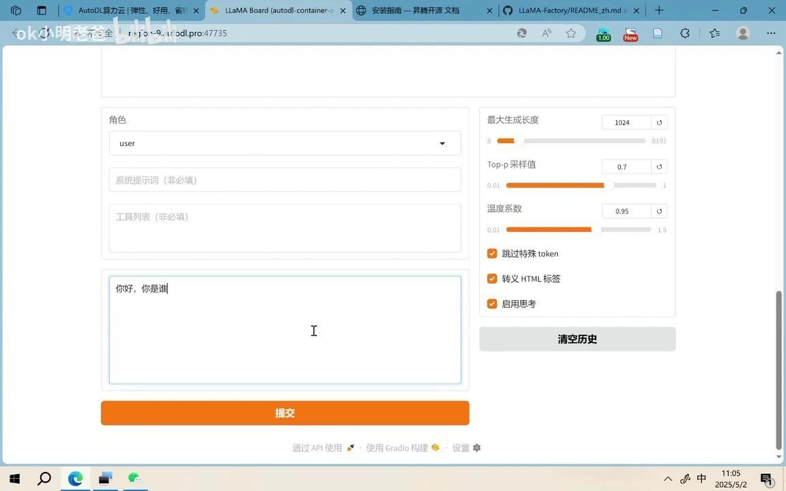Screen dimensions: 786x491
Task: Disable the 转义 HTML 标签 option
Action: click(x=492, y=278)
